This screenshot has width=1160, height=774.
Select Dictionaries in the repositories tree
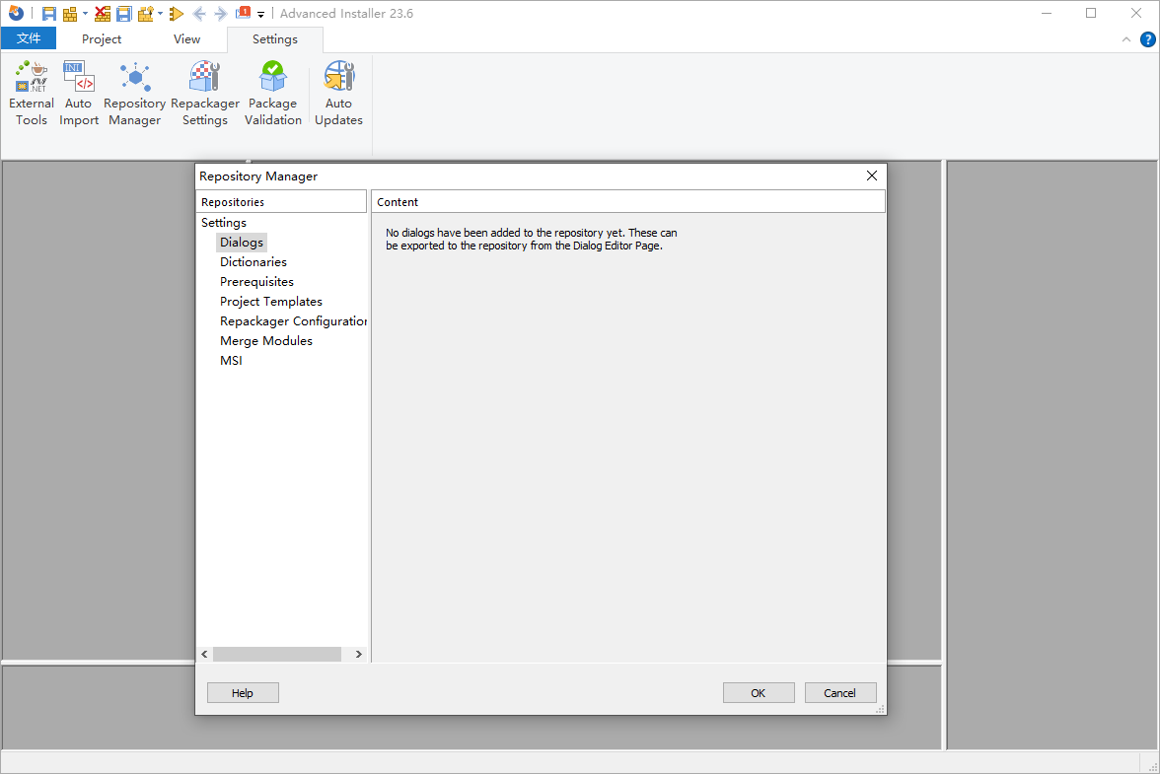[254, 262]
